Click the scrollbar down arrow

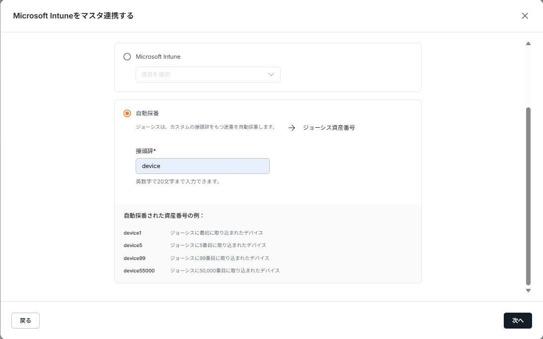pos(528,290)
